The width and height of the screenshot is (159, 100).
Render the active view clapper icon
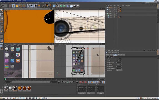point(43,6)
